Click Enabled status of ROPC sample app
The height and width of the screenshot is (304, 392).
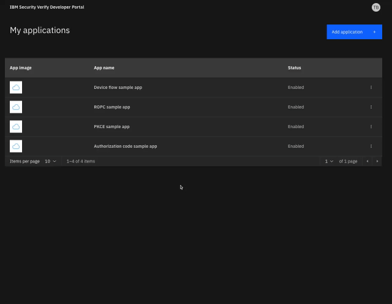click(x=296, y=107)
